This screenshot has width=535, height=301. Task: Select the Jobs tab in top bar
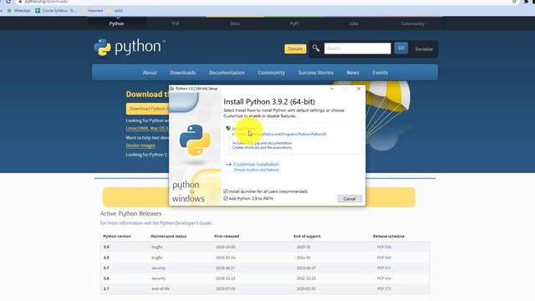pyautogui.click(x=354, y=23)
